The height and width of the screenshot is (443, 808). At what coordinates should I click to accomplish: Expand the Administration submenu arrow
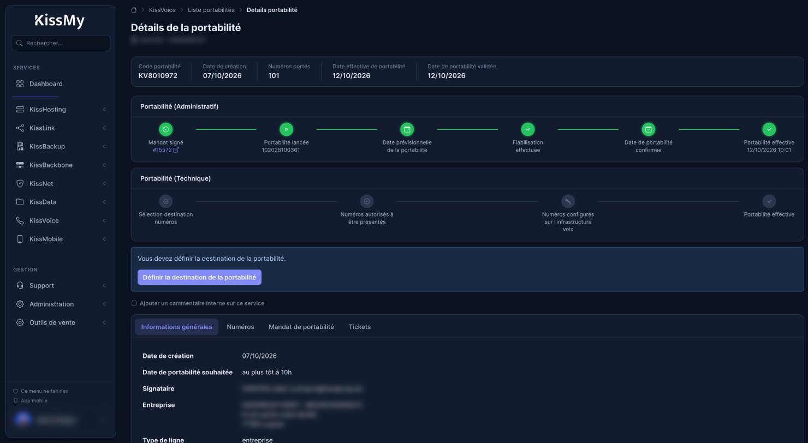[x=104, y=304]
